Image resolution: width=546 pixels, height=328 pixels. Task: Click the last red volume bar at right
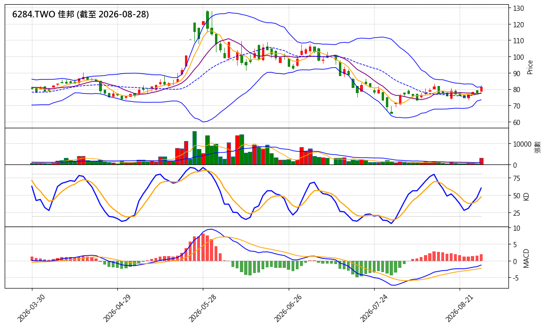click(x=482, y=161)
